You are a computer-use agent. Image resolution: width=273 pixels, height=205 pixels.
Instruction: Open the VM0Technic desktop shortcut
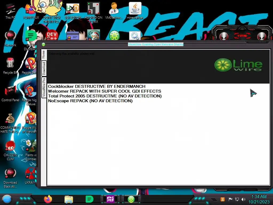tap(114, 11)
